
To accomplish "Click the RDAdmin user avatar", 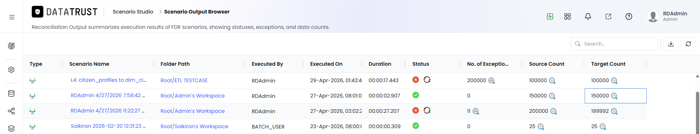I will point(653,16).
